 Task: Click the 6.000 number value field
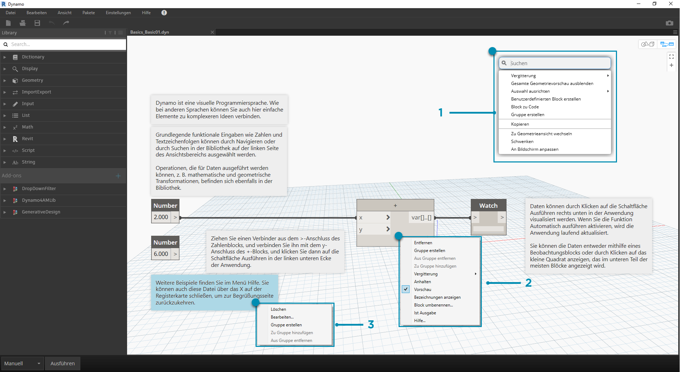click(161, 254)
